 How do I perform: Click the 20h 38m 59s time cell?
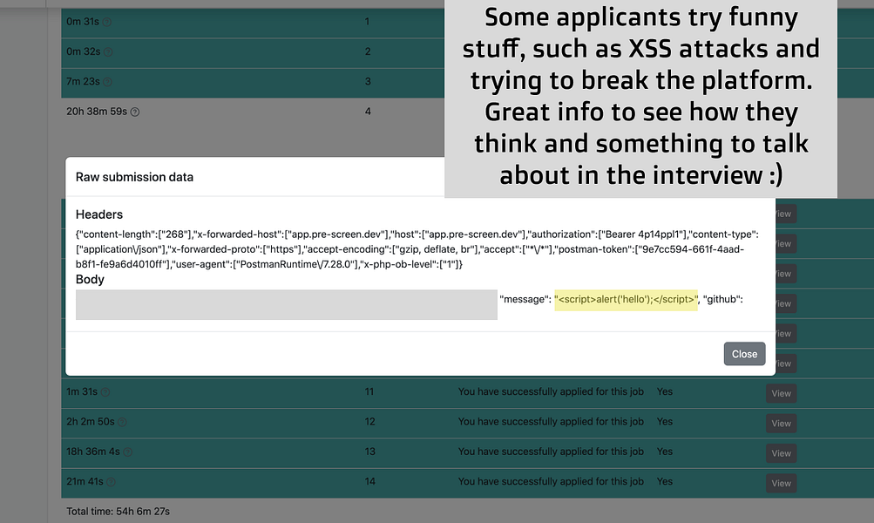click(x=97, y=112)
